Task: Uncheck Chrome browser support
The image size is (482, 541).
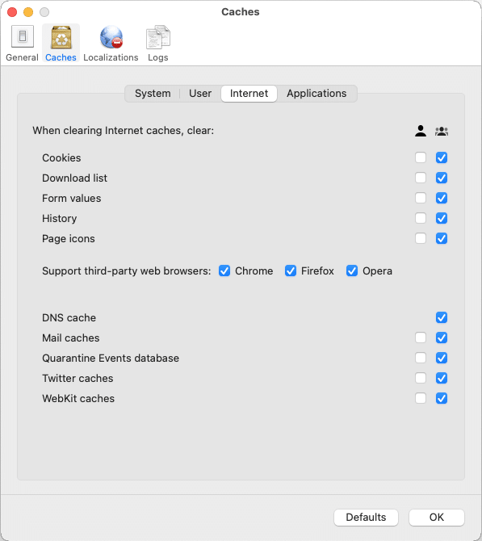Action: click(224, 270)
